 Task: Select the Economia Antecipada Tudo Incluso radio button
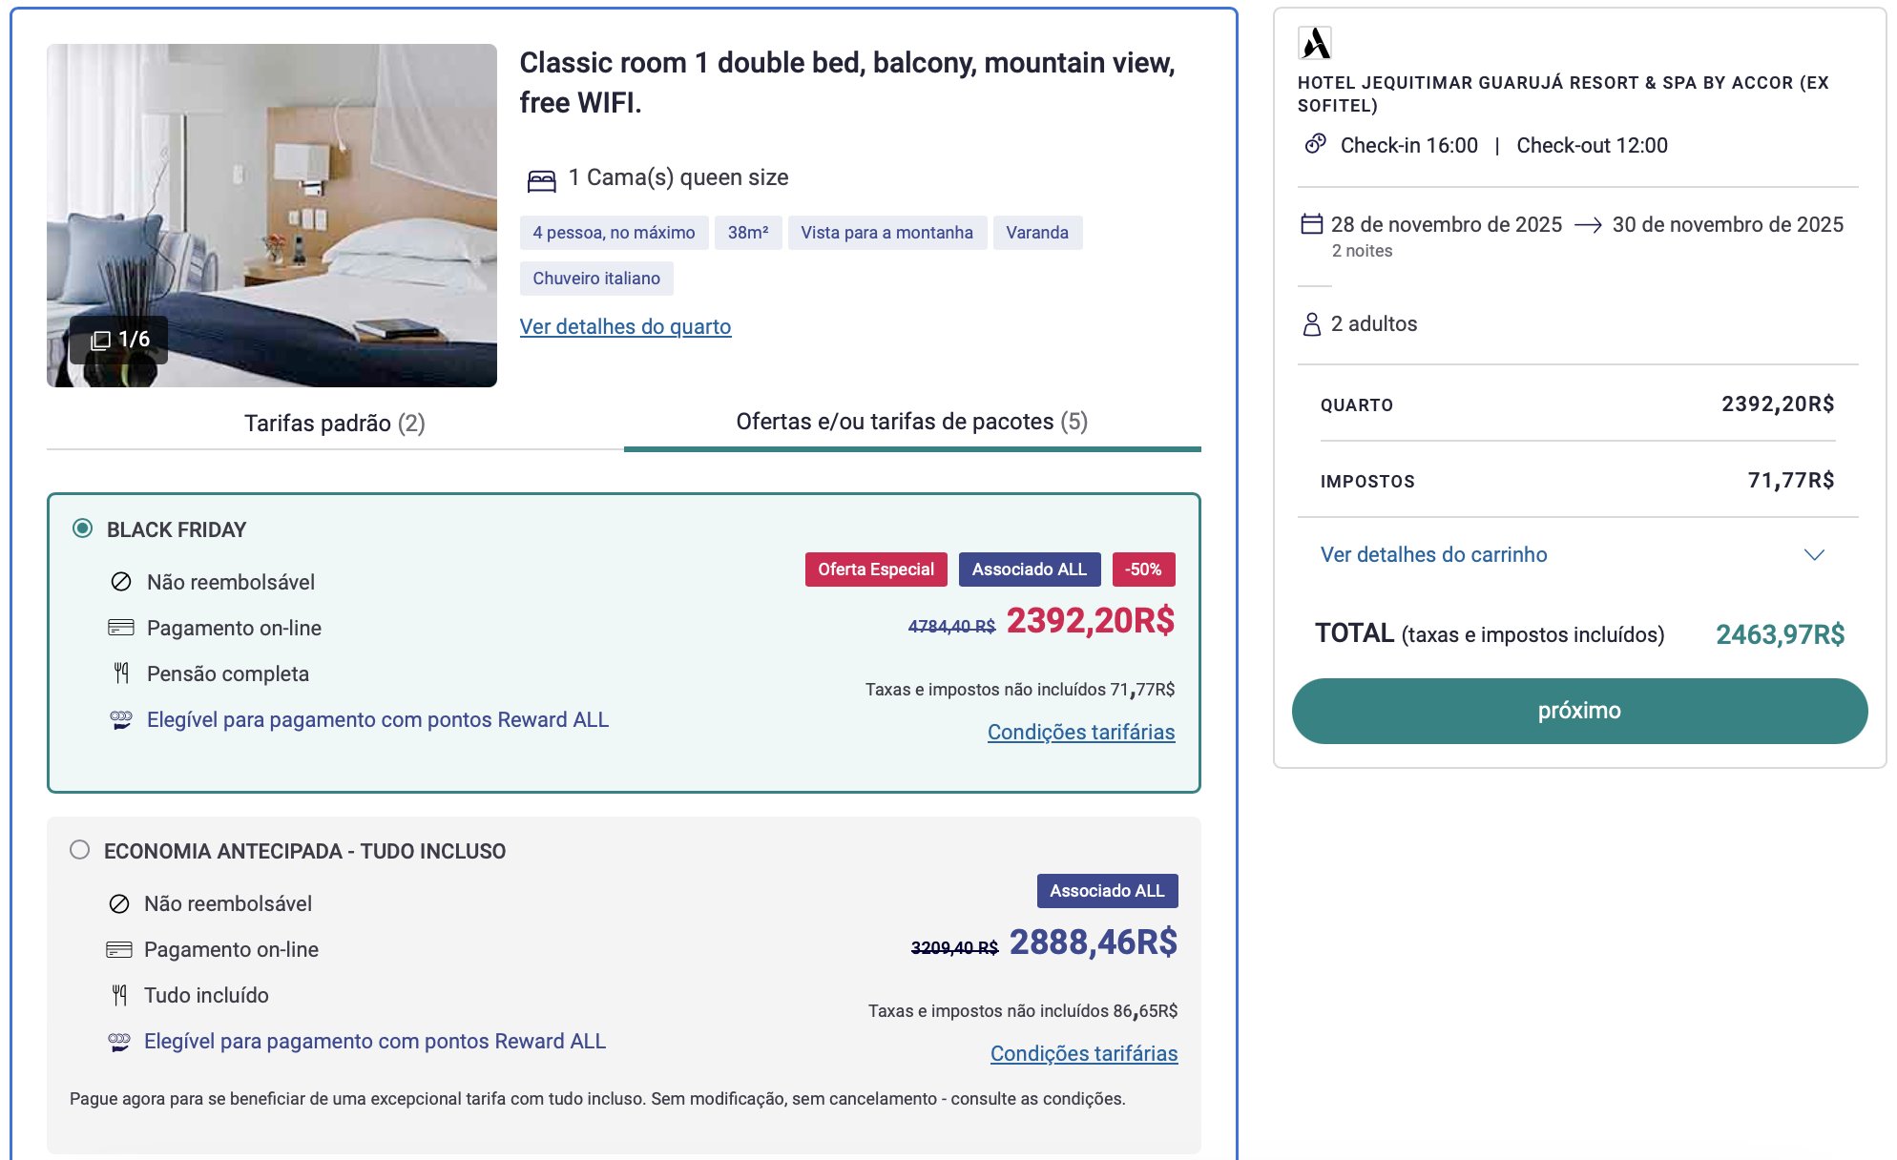[80, 850]
